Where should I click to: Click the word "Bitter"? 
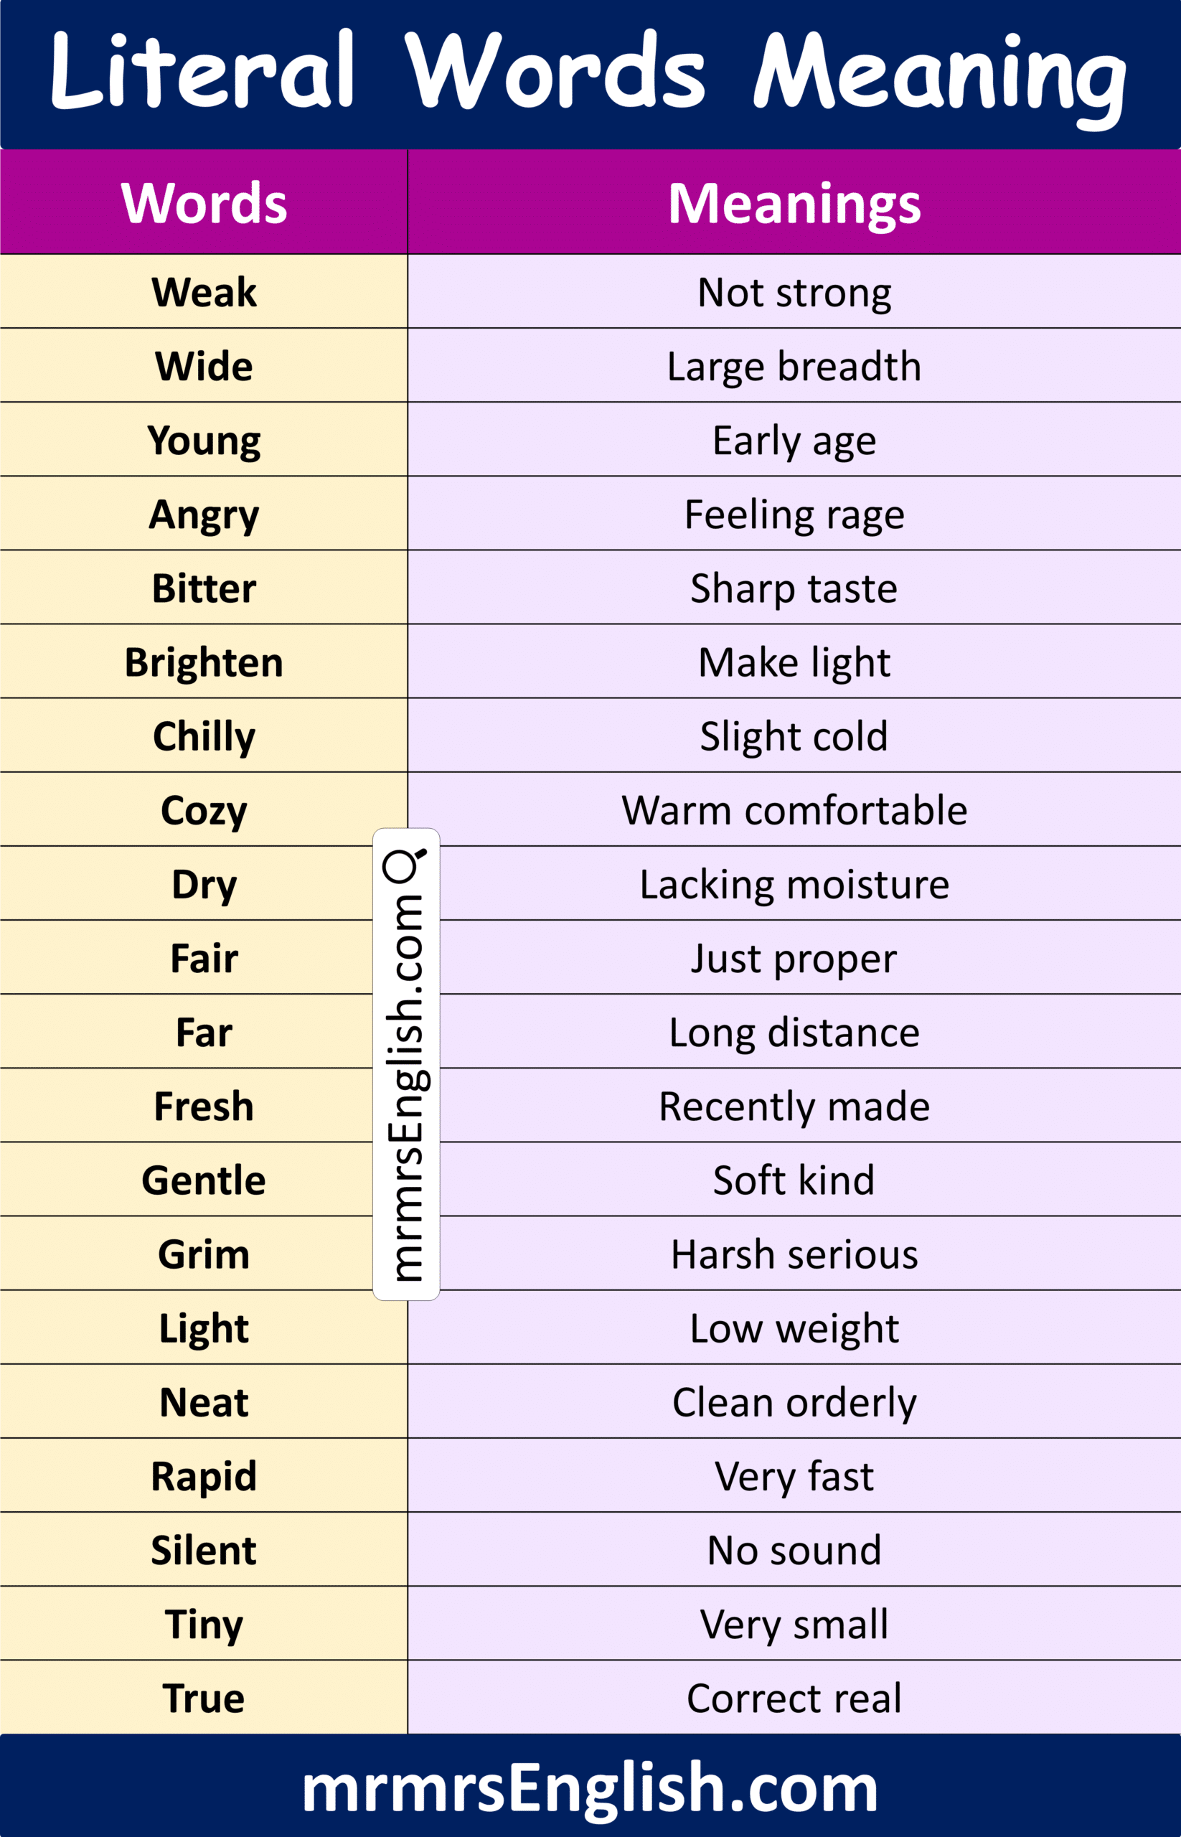[x=204, y=588]
